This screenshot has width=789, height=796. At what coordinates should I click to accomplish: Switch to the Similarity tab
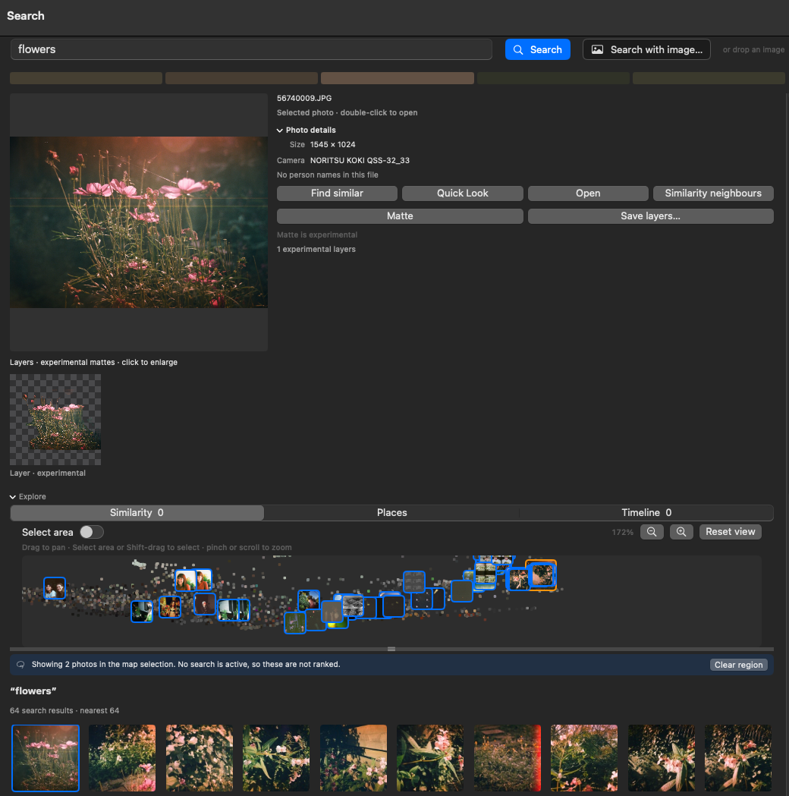coord(137,513)
